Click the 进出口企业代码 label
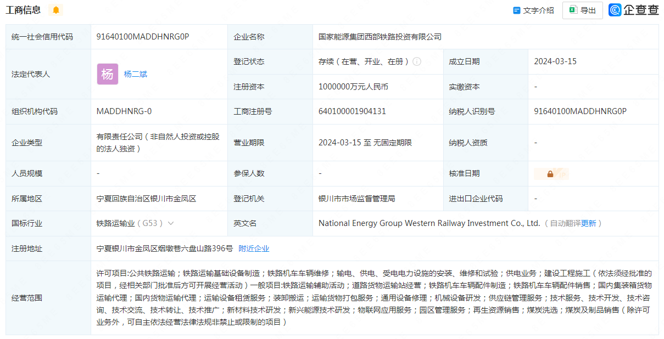664x339 pixels. click(x=476, y=199)
